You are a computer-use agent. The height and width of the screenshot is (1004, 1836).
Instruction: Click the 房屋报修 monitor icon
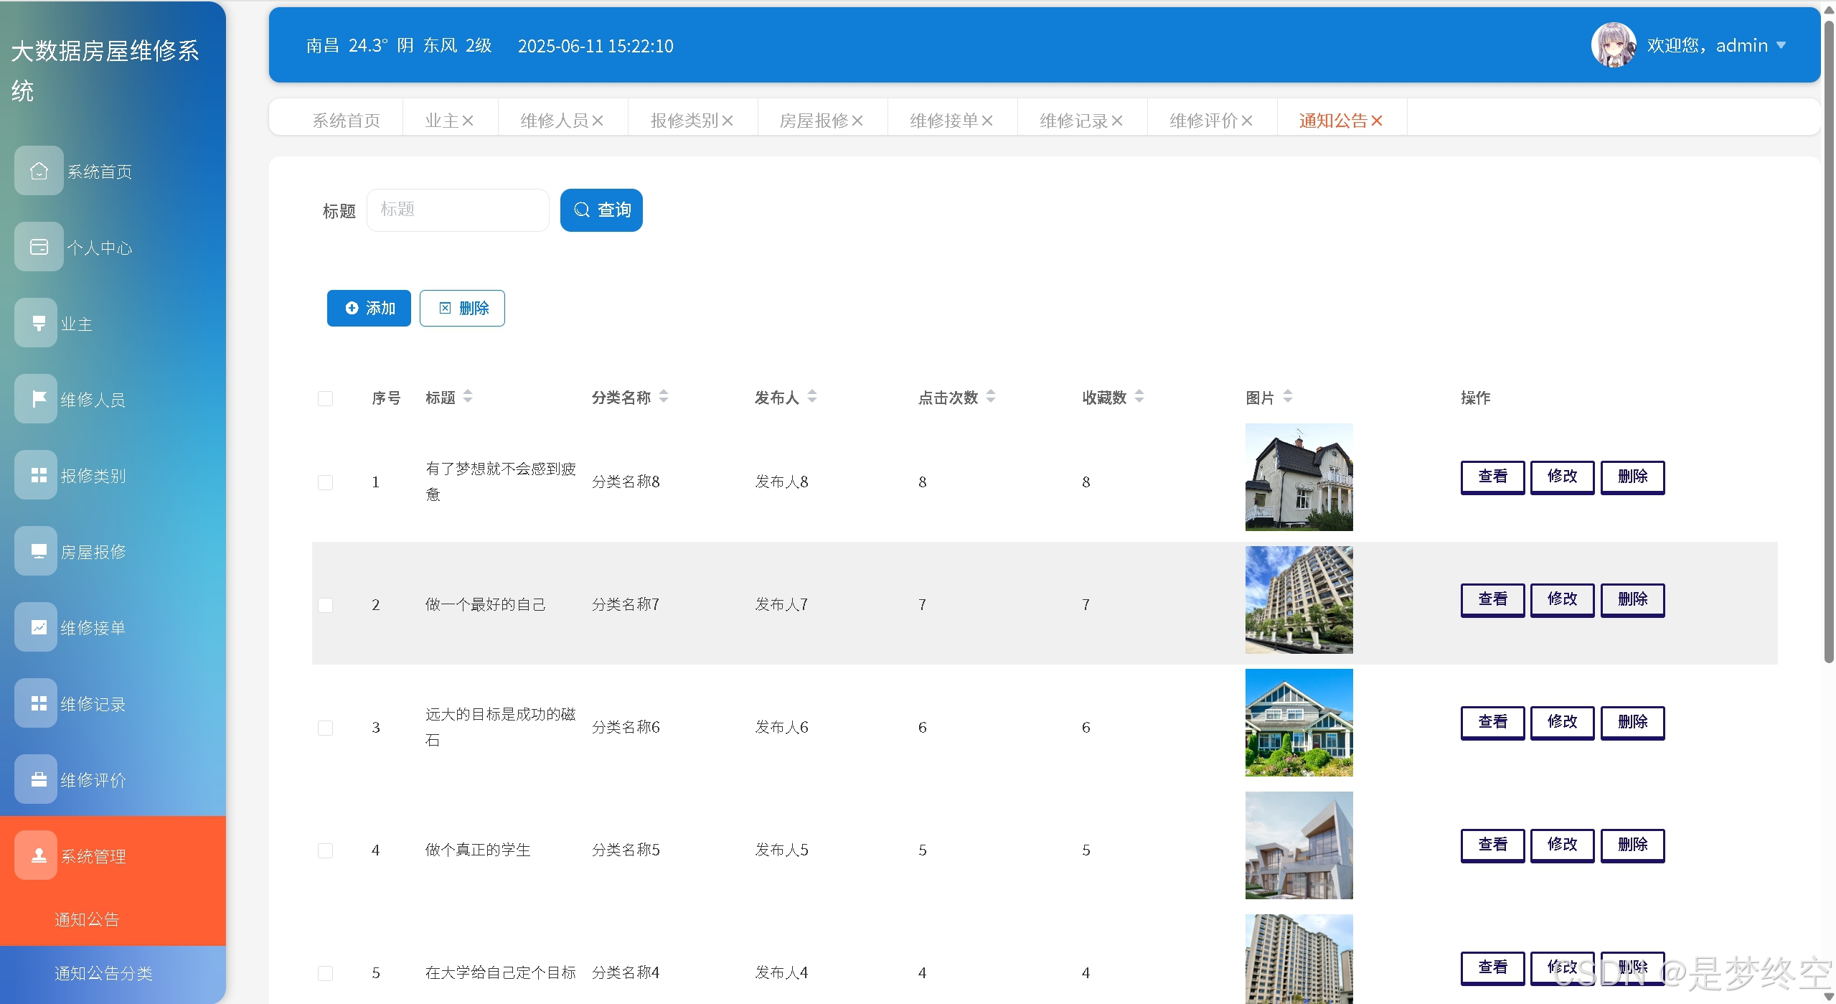click(x=39, y=551)
